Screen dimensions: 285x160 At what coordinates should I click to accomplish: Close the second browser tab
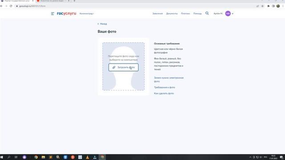click(x=69, y=1)
